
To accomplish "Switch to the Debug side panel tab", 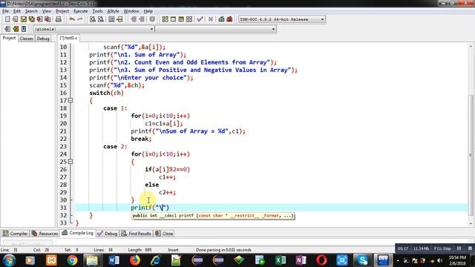I will 43,39.
